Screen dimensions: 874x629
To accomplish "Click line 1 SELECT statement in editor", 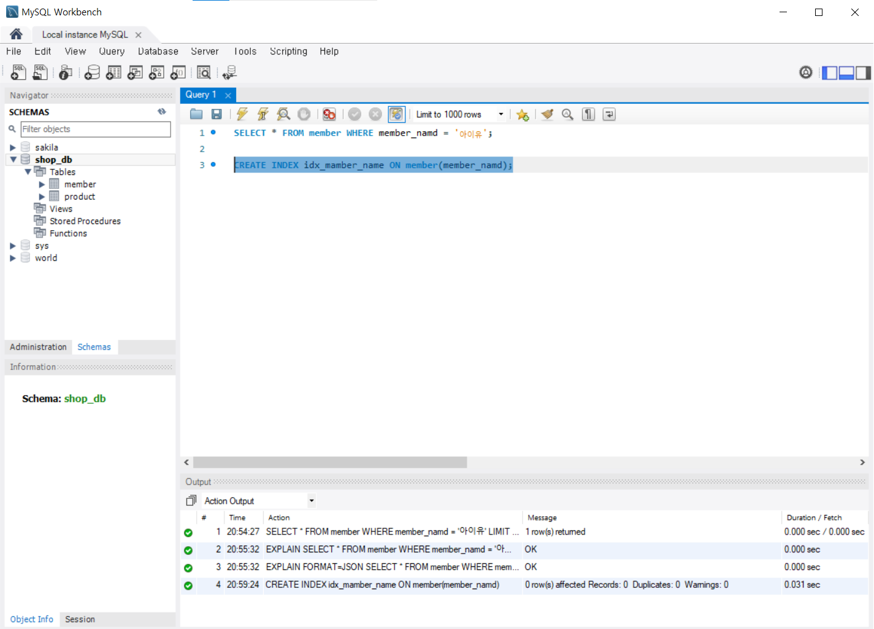I will coord(363,133).
